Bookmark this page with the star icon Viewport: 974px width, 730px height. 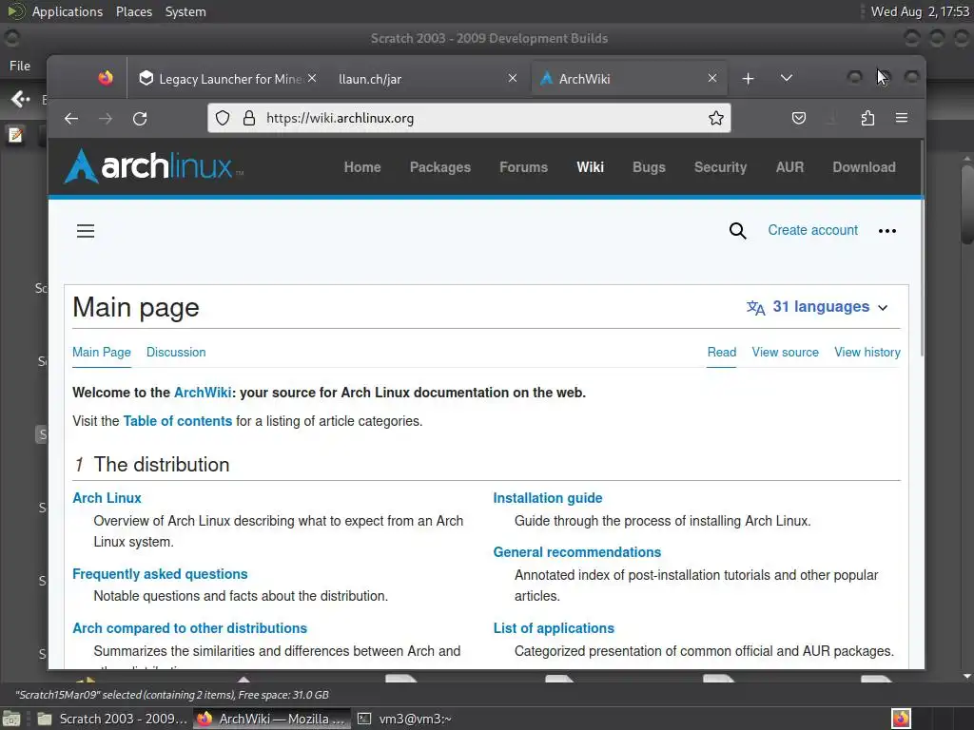pos(715,118)
